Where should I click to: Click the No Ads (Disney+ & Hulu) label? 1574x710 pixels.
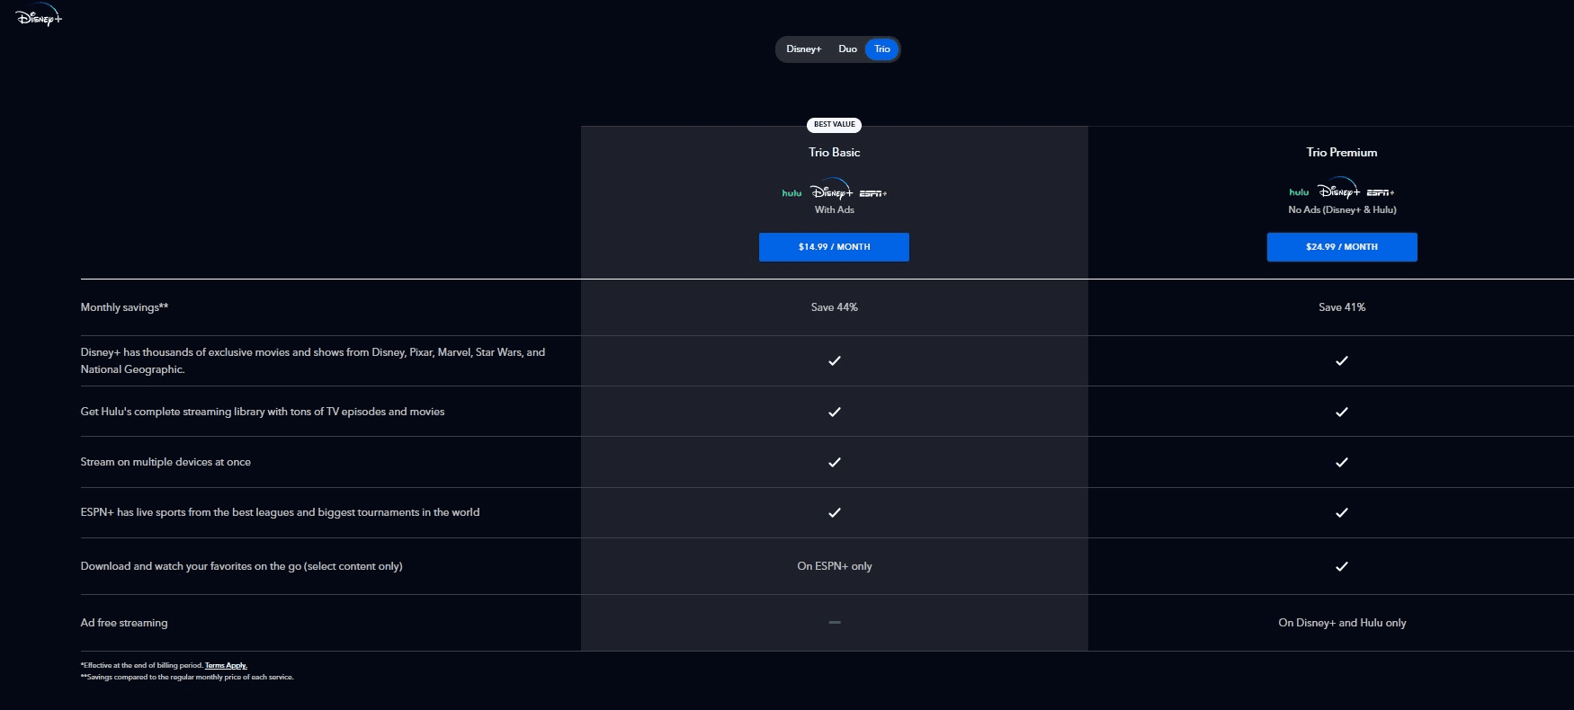click(1342, 210)
